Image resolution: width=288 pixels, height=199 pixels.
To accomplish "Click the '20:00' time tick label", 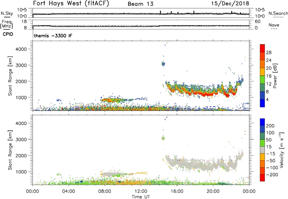I will pos(213,191).
